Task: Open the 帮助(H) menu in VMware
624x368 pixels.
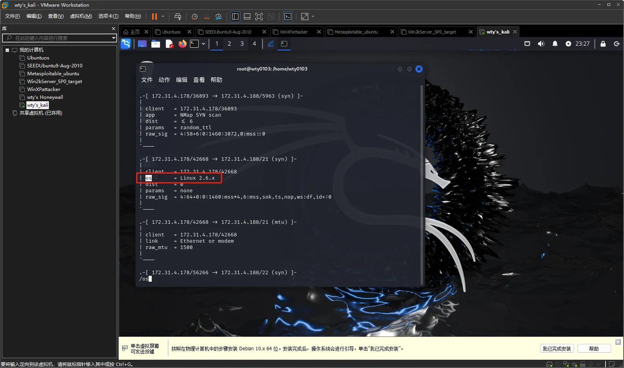Action: (x=133, y=16)
